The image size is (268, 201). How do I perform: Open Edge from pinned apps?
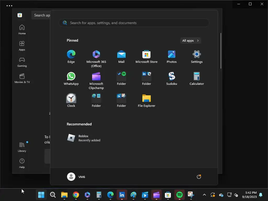click(71, 57)
